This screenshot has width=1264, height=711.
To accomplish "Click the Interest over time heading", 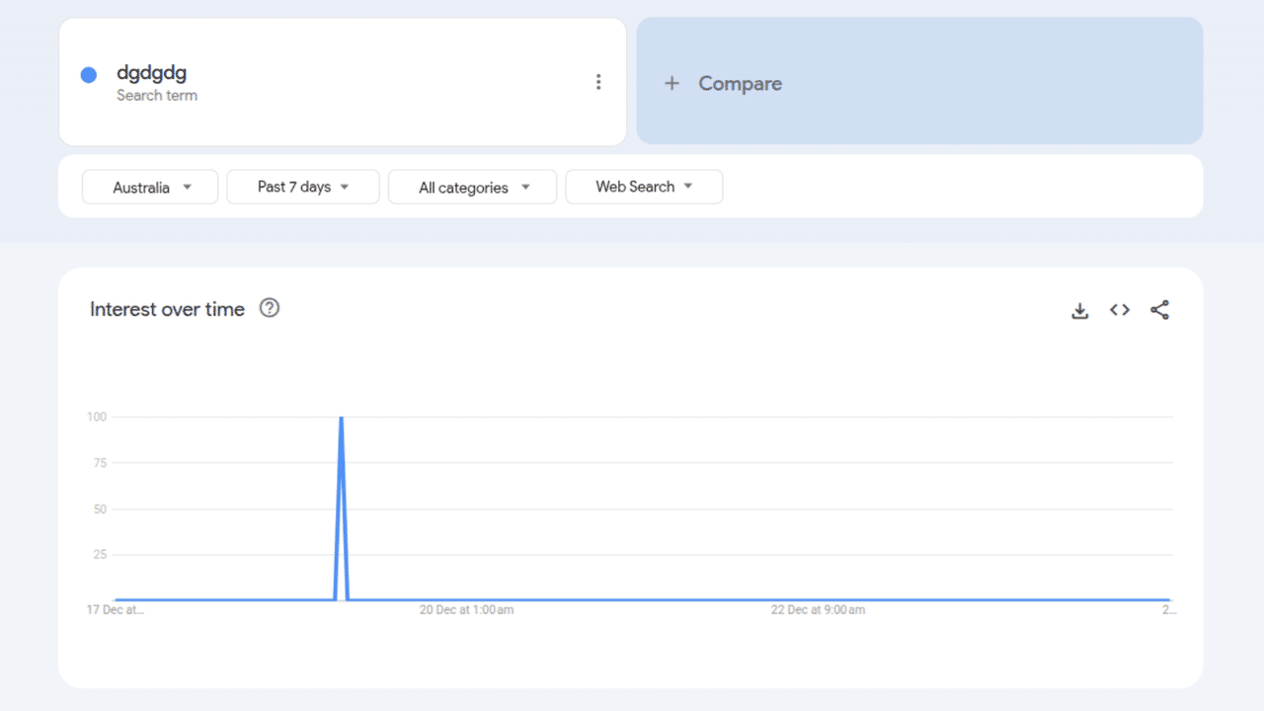I will [167, 308].
